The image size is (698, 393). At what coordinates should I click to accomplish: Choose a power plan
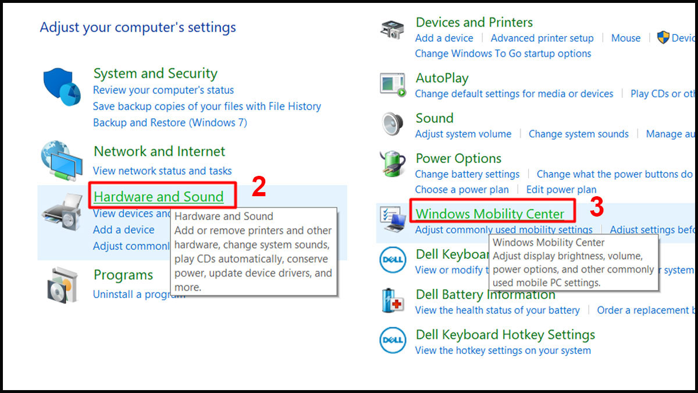coord(462,189)
